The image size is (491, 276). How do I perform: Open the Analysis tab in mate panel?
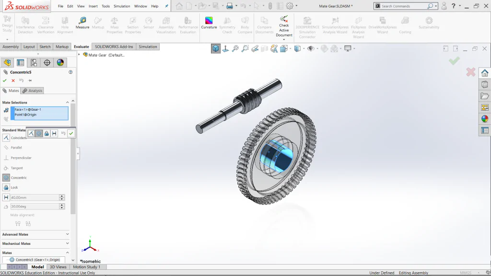[32, 91]
